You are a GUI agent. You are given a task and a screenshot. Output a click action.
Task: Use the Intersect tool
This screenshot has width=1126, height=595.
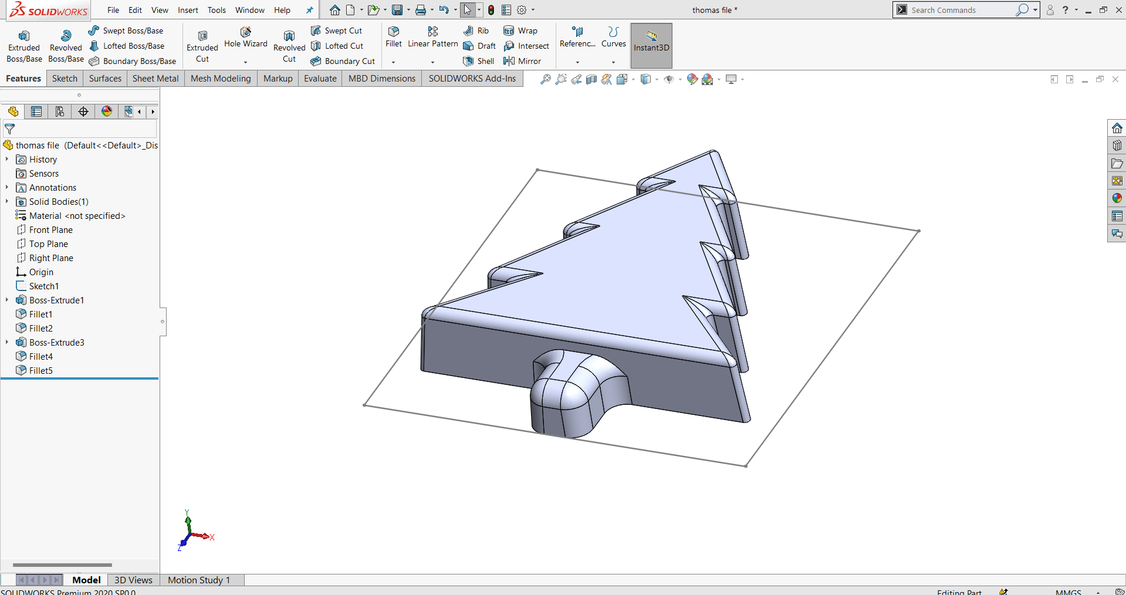coord(526,46)
